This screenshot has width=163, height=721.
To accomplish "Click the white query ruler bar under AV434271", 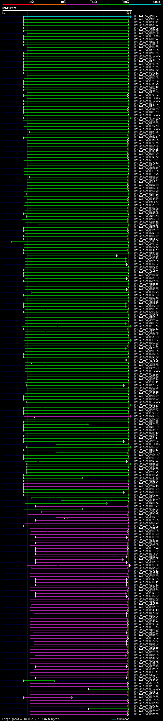I will tap(67, 11).
